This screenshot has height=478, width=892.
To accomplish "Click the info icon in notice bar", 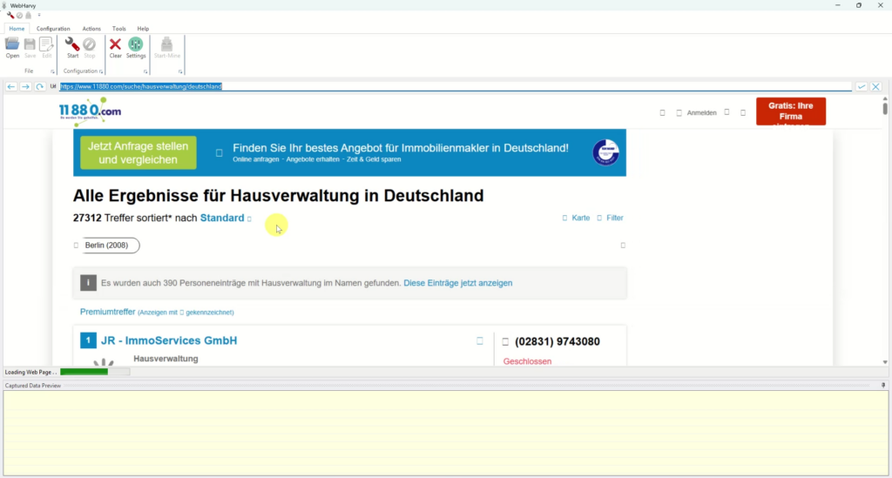I will click(88, 282).
